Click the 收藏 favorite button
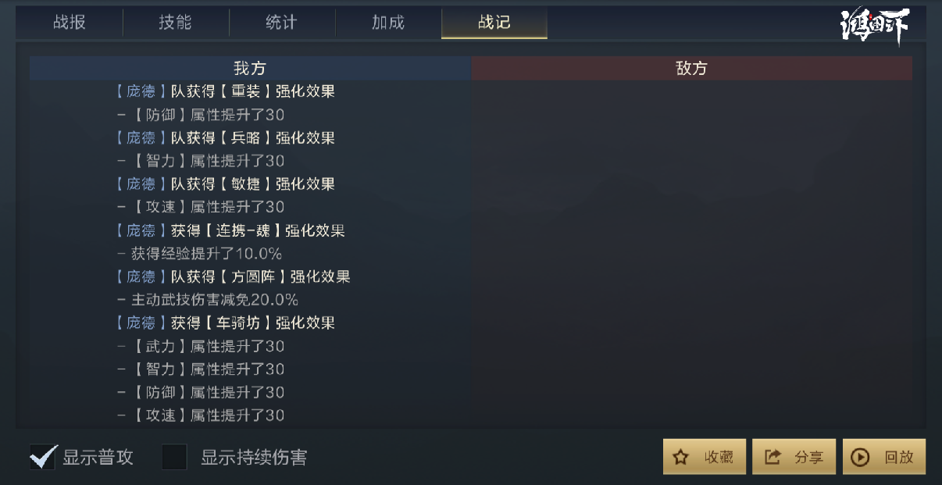Viewport: 942px width, 485px height. click(705, 457)
